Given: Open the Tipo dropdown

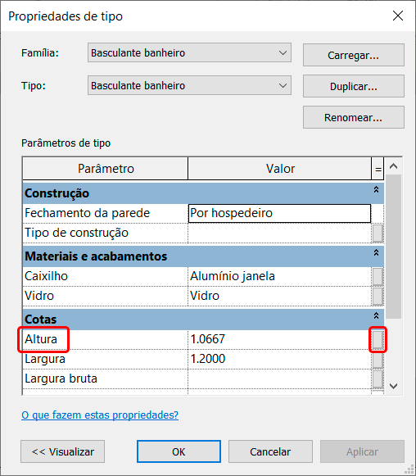Looking at the screenshot, I should point(190,85).
